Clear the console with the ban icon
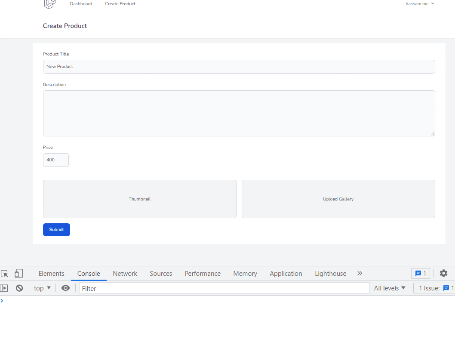The height and width of the screenshot is (364, 455). [x=19, y=288]
